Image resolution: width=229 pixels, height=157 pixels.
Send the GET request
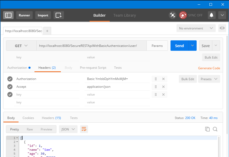179,46
